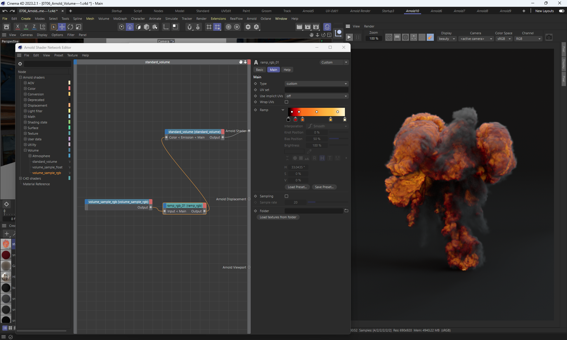Start the Arnold IPR render with play
Screen dimensions: 567x340
coord(349,38)
